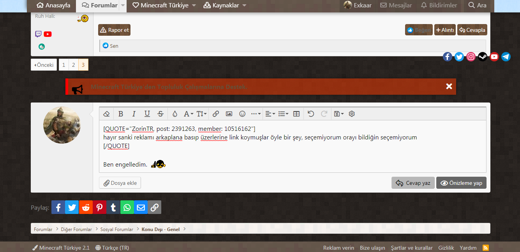Click the Alıntı quote button

[x=445, y=30]
